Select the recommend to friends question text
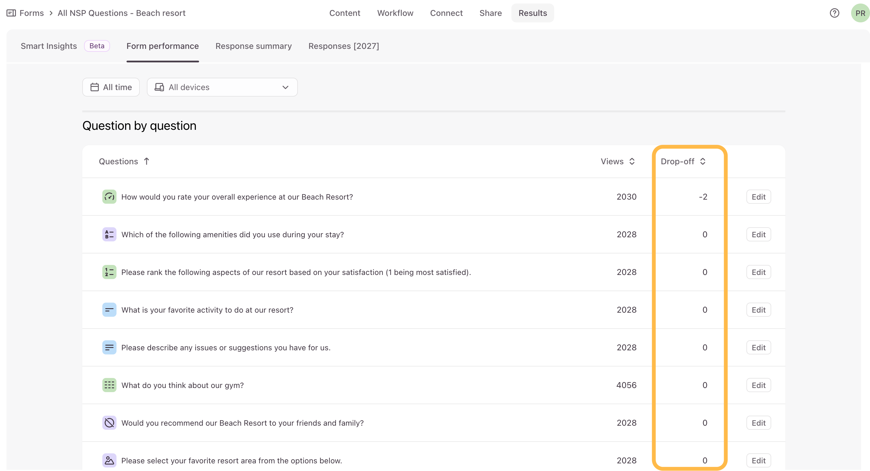 click(242, 423)
